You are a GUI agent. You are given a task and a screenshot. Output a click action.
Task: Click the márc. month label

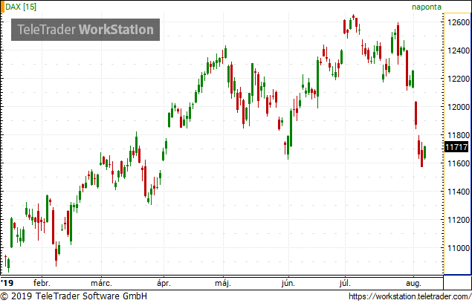click(101, 283)
